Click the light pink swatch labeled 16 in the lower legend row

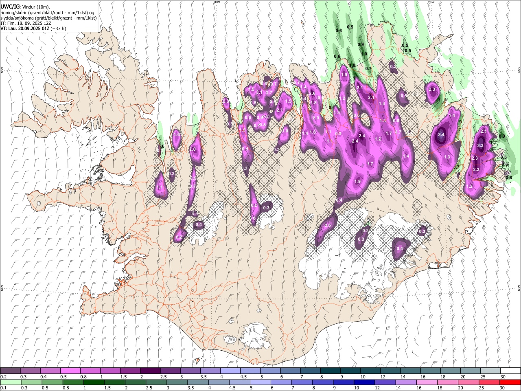pos(427,382)
